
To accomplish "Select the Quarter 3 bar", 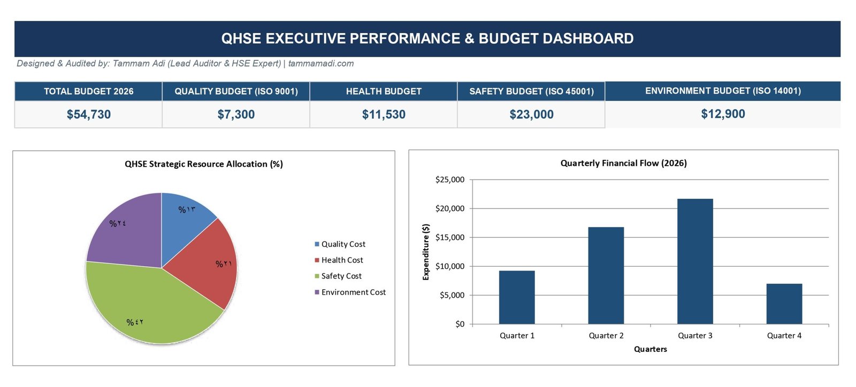I will point(695,261).
